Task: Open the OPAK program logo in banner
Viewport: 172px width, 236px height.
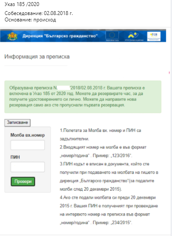Action: (x=134, y=36)
